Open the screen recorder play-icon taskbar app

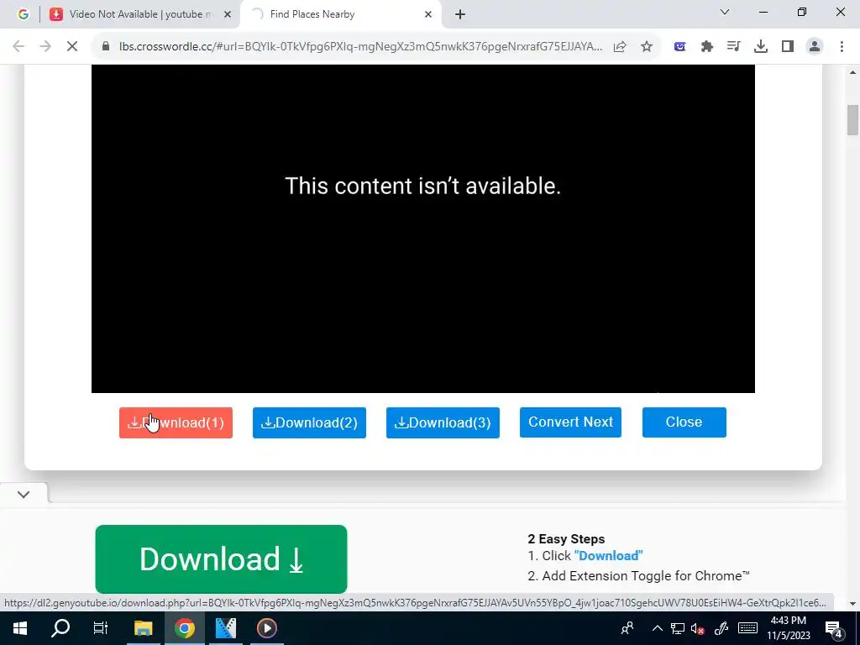point(267,628)
